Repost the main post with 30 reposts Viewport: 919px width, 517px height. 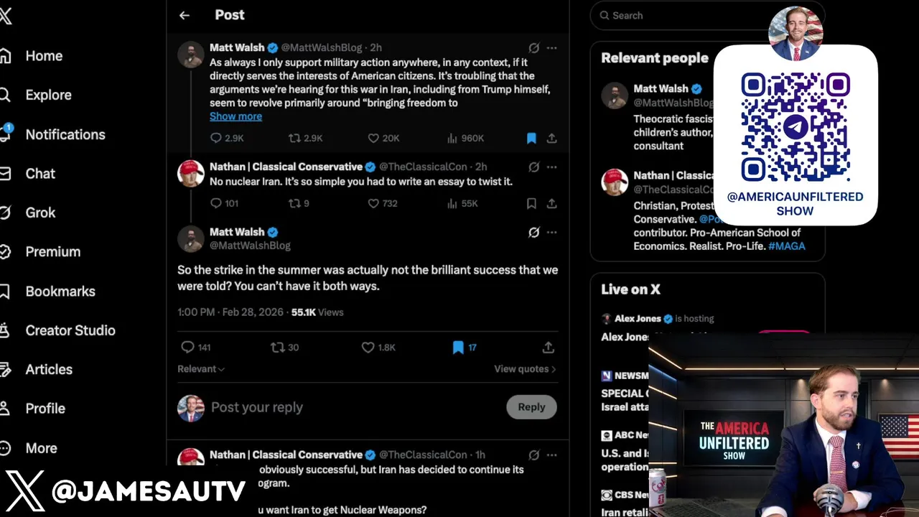click(284, 348)
